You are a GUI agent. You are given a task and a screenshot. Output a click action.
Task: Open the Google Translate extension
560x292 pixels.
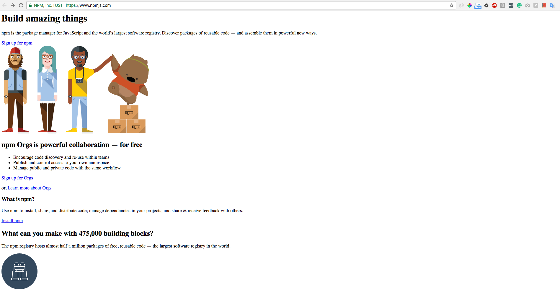pos(552,5)
